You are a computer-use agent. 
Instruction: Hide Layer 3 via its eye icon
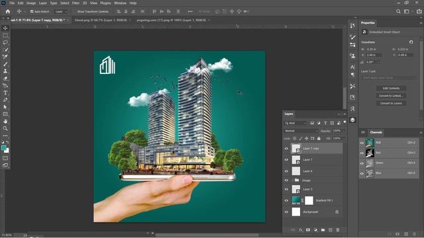[x=286, y=189]
